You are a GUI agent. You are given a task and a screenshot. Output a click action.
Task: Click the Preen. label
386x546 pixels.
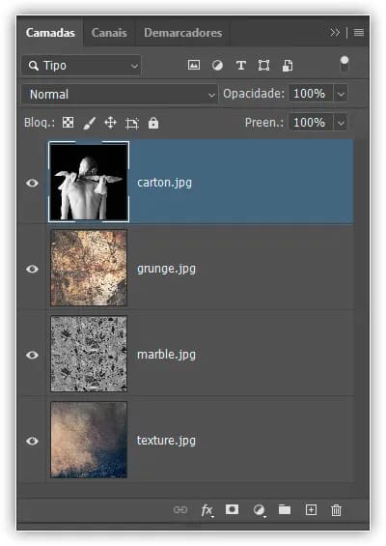[264, 123]
